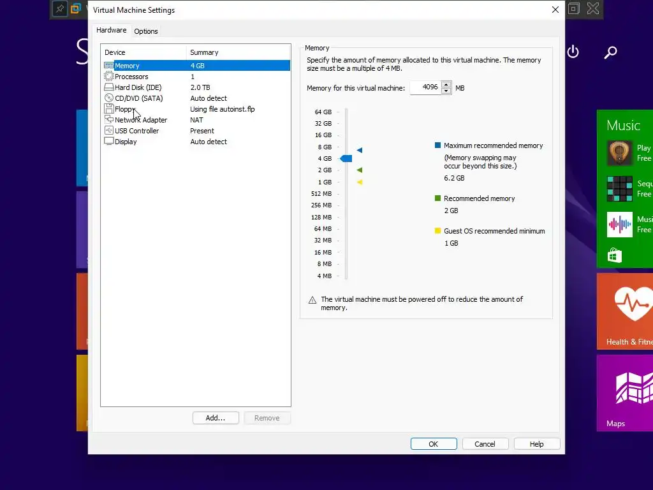
Task: Decrease memory with spinner down arrow
Action: coord(446,91)
